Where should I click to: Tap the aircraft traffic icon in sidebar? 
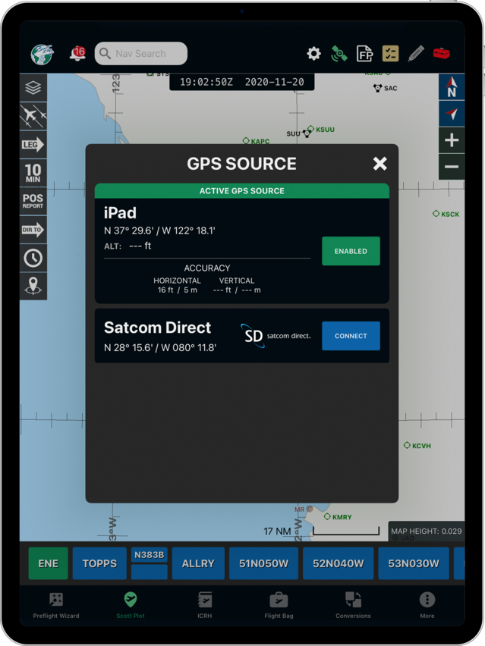coord(33,116)
